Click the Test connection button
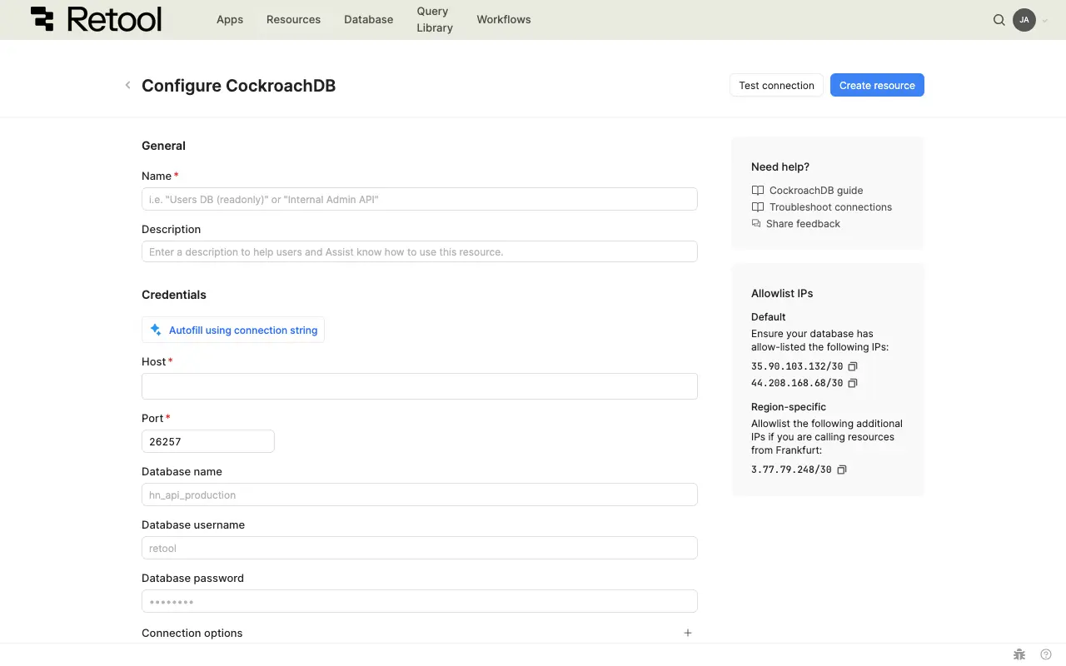This screenshot has width=1066, height=666. 776,85
